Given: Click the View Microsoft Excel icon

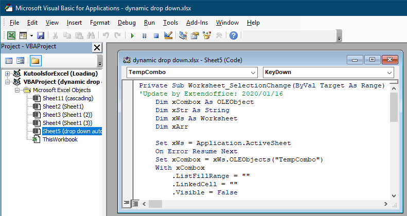Looking at the screenshot, I should 11,35.
